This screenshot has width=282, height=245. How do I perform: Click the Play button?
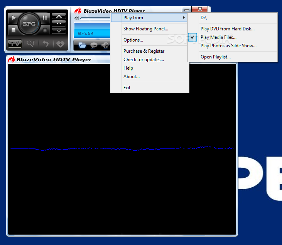13,18
